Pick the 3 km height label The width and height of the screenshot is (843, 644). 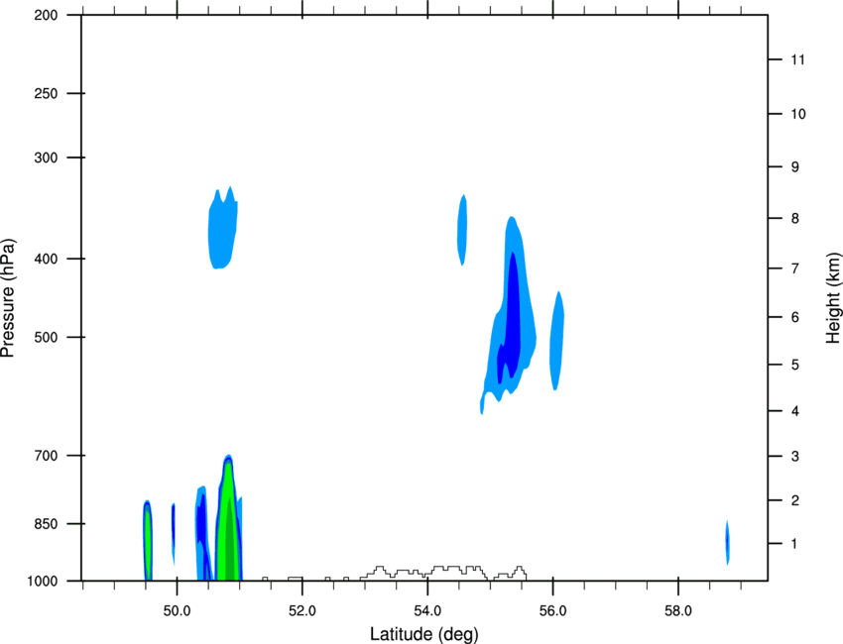[795, 457]
